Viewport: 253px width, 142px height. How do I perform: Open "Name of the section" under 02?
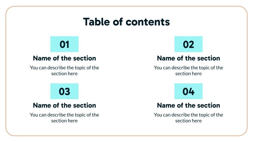point(188,58)
